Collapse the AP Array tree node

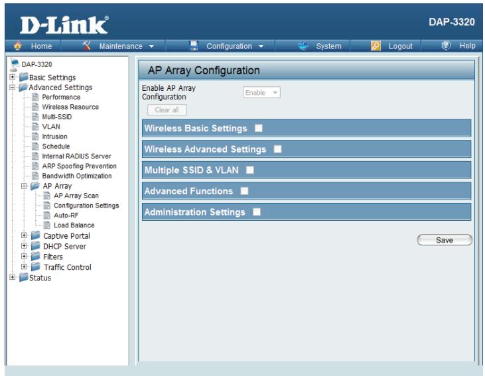pyautogui.click(x=24, y=186)
